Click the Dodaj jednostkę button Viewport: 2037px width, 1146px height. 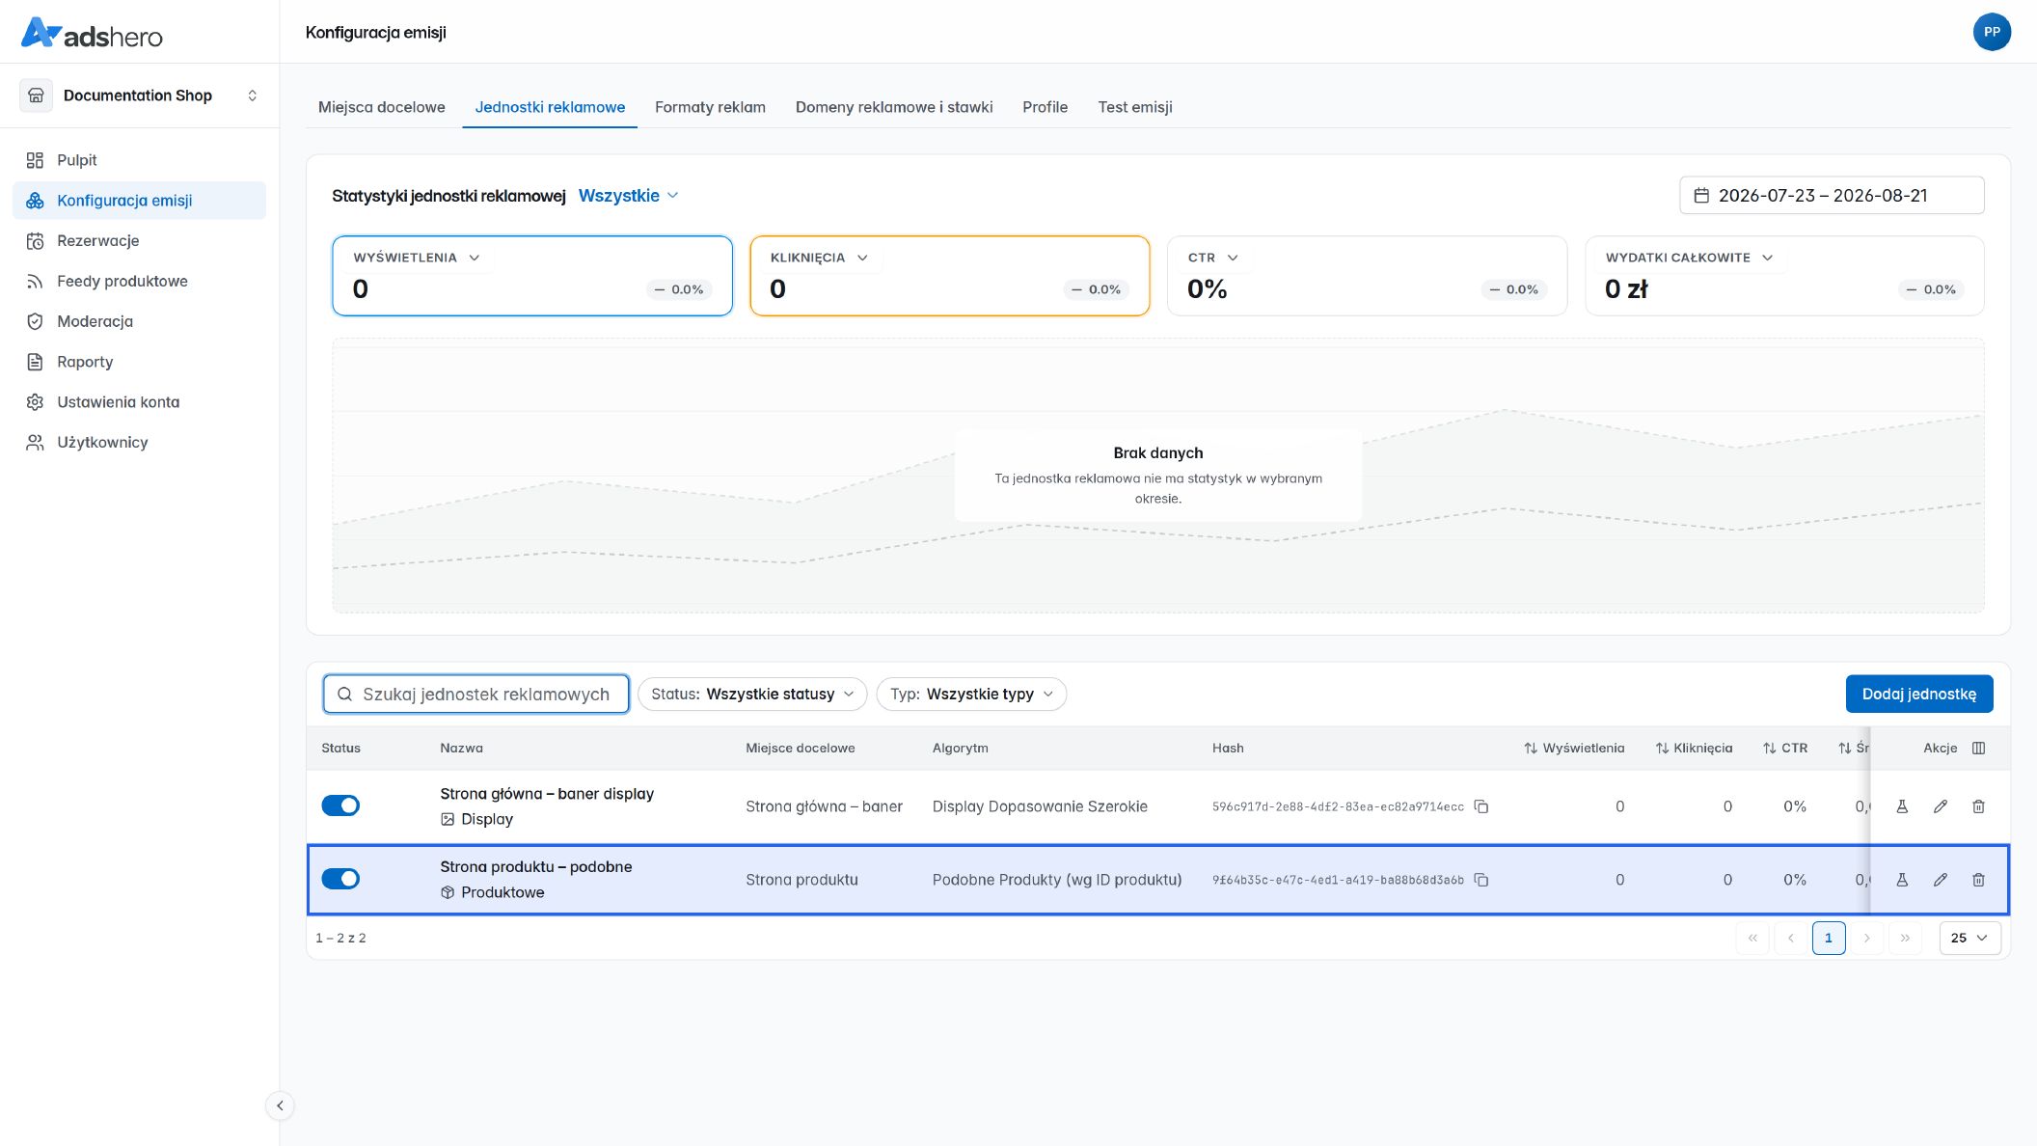click(x=1919, y=694)
